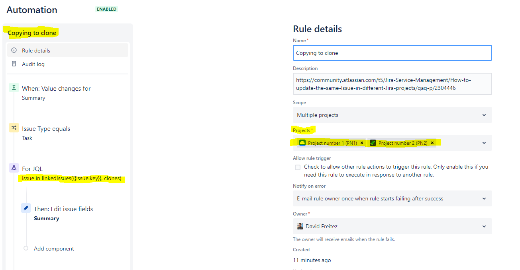Image resolution: width=520 pixels, height=270 pixels.
Task: Click the Add component button
Action: pos(53,248)
